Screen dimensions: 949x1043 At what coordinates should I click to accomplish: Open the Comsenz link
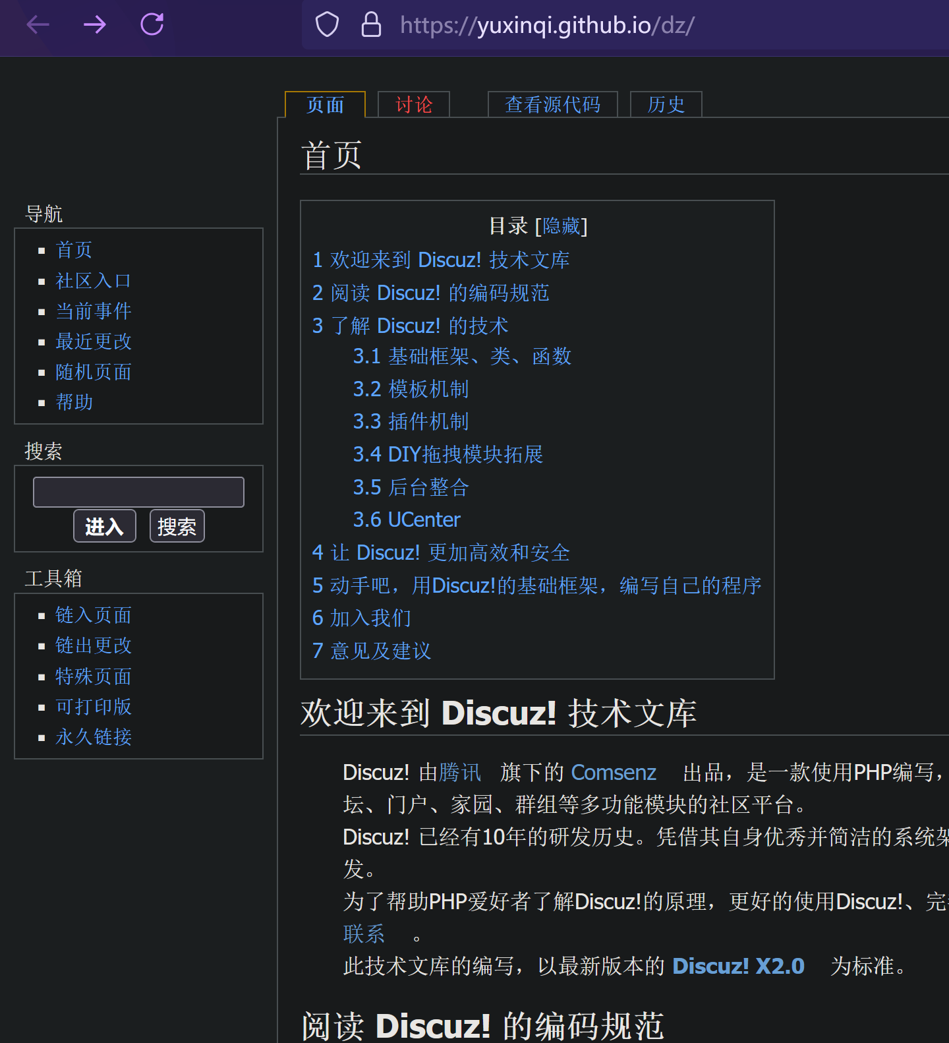coord(614,772)
